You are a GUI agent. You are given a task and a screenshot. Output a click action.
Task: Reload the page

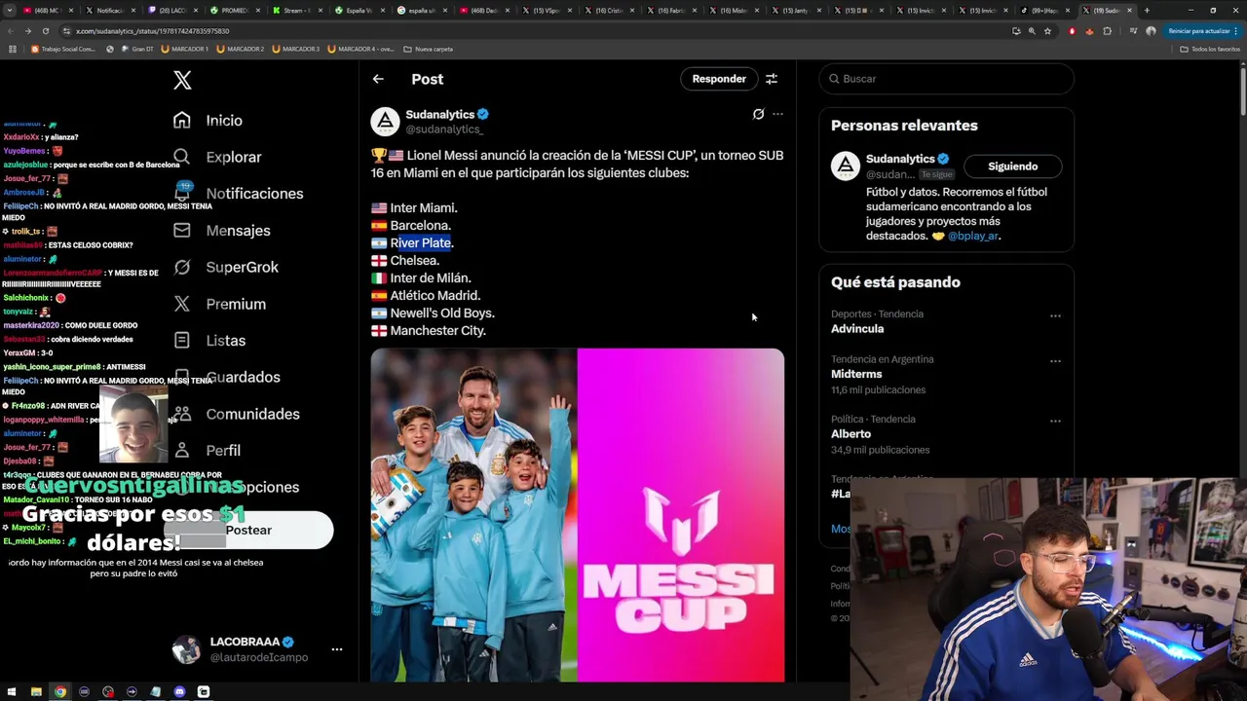coord(45,31)
